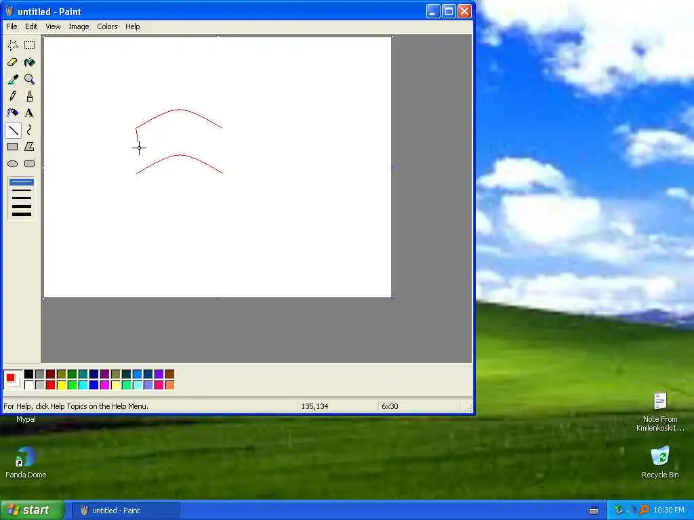Open the View menu
This screenshot has width=694, height=520.
(x=53, y=26)
